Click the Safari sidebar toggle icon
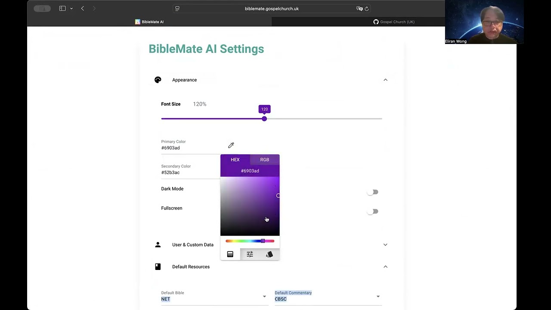The image size is (551, 310). click(62, 8)
